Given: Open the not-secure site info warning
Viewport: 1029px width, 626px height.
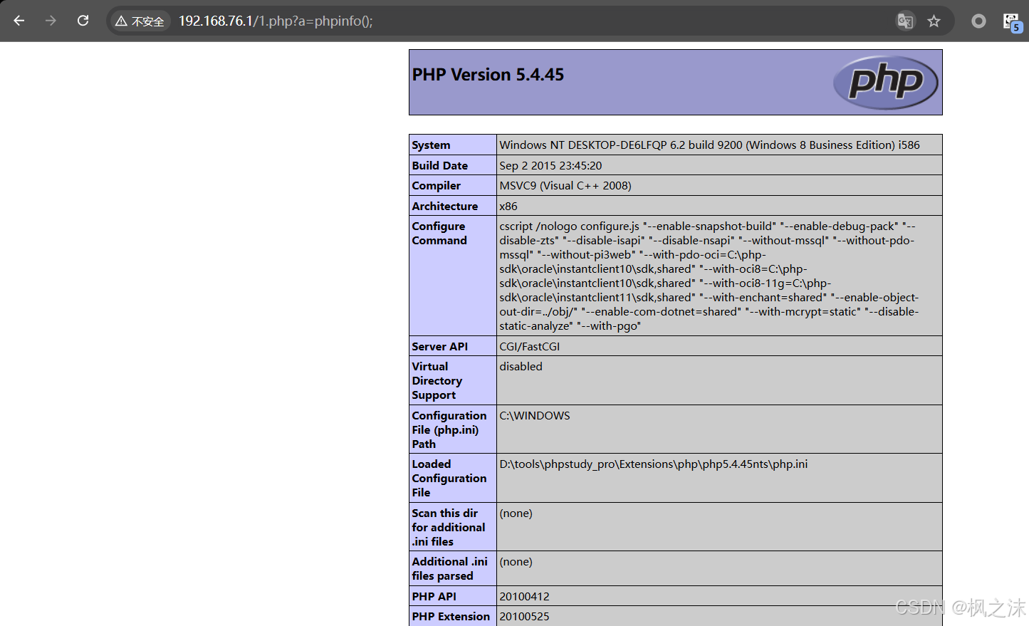Looking at the screenshot, I should point(140,21).
